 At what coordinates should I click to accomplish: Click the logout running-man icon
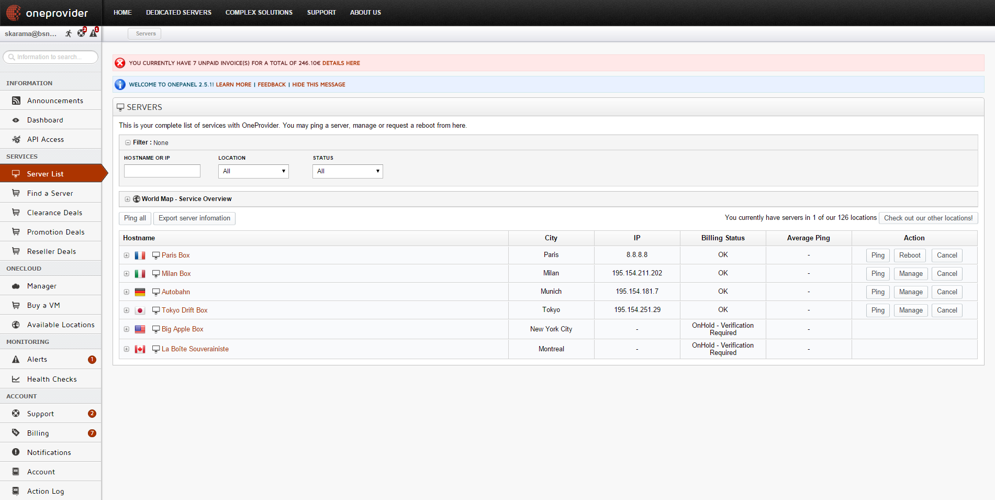(69, 34)
